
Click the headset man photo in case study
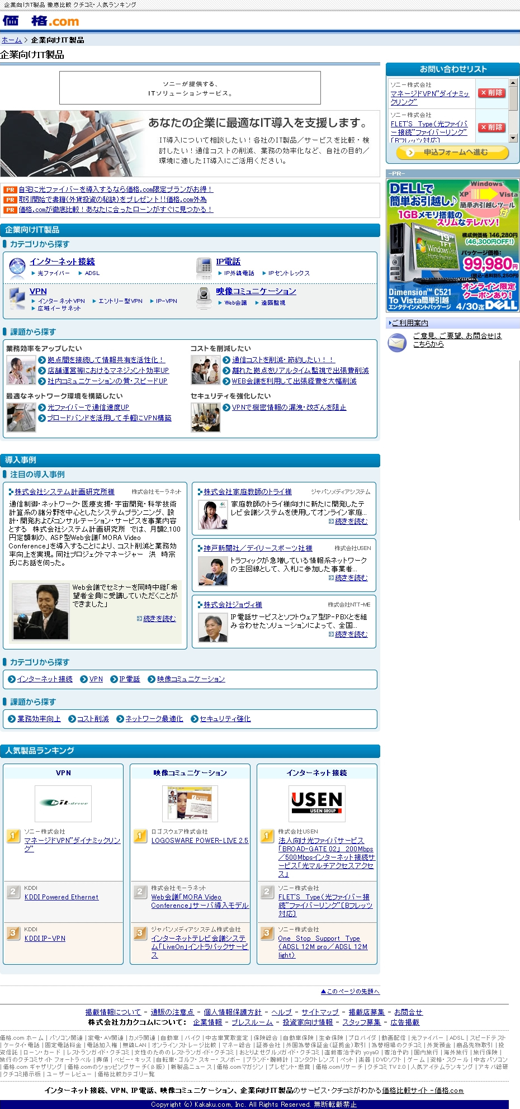tap(41, 612)
